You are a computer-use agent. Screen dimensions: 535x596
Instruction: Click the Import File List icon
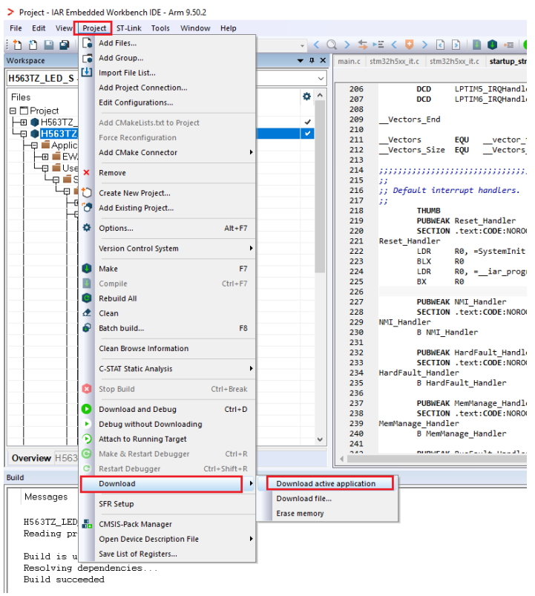point(87,72)
